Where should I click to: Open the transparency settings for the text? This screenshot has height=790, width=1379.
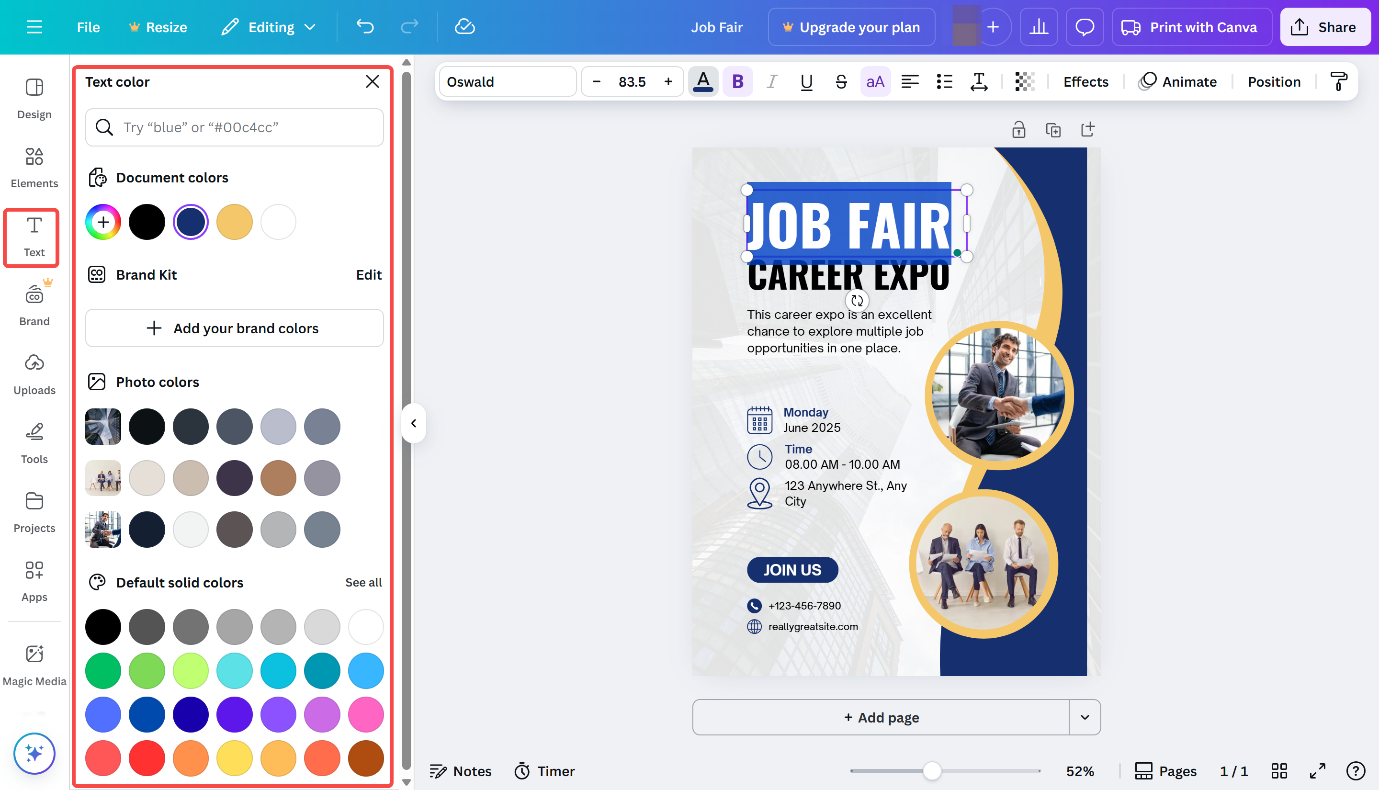(1024, 81)
